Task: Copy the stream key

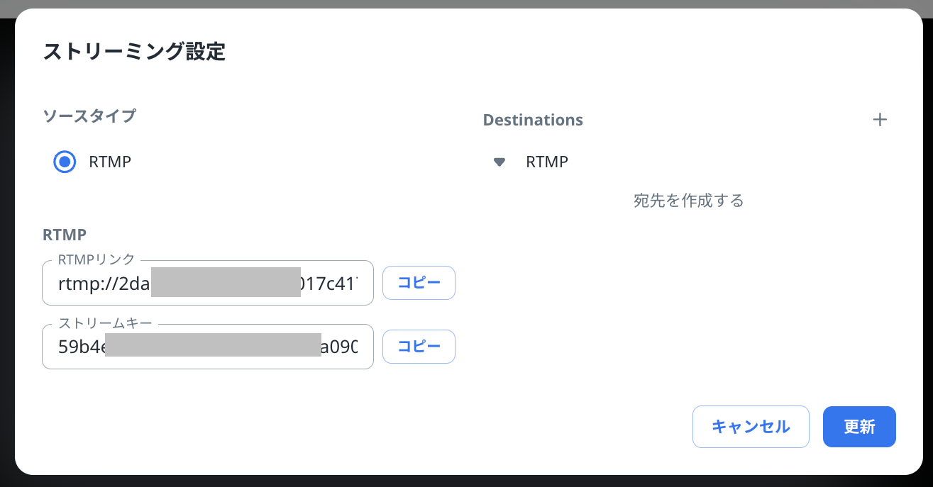Action: click(x=419, y=347)
